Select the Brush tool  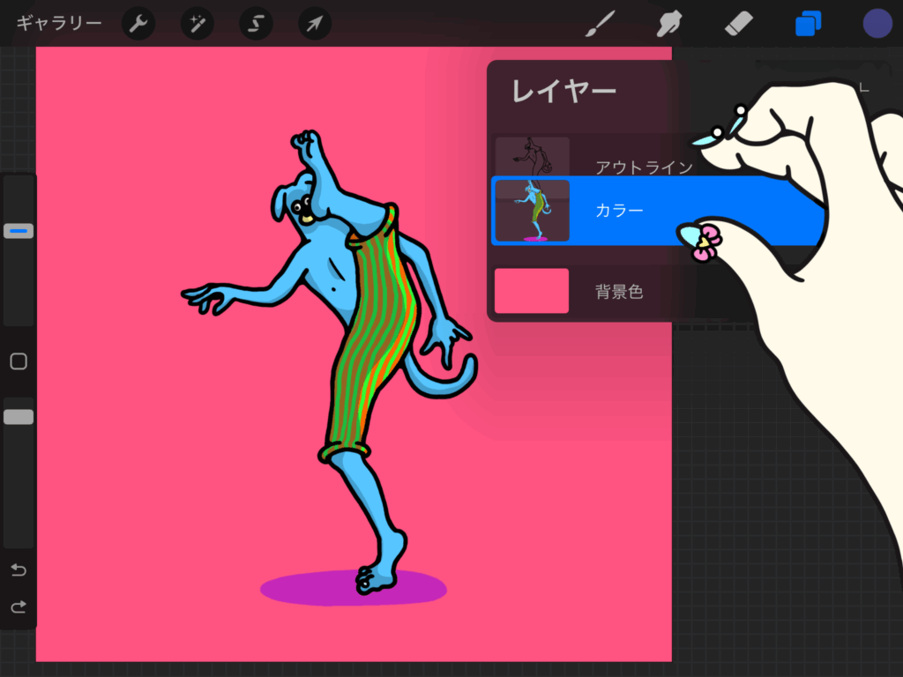coord(600,24)
